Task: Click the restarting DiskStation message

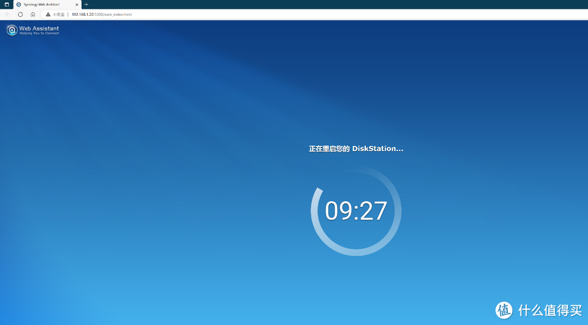Action: pyautogui.click(x=356, y=149)
